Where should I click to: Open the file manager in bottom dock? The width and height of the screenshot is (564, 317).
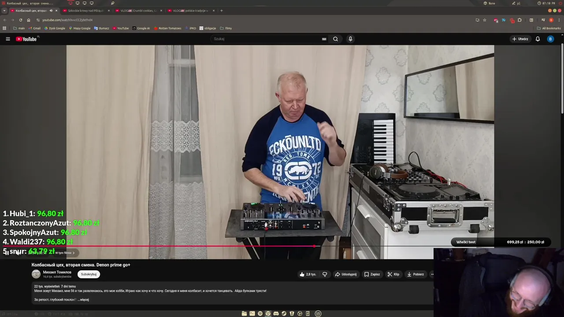pos(244,313)
